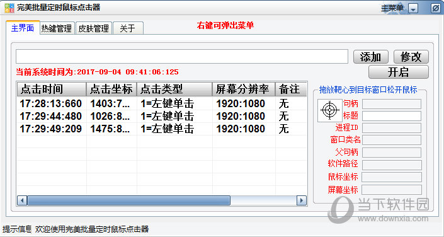The height and width of the screenshot is (237, 444).
Task: Focus the long text input box
Action: [182, 57]
